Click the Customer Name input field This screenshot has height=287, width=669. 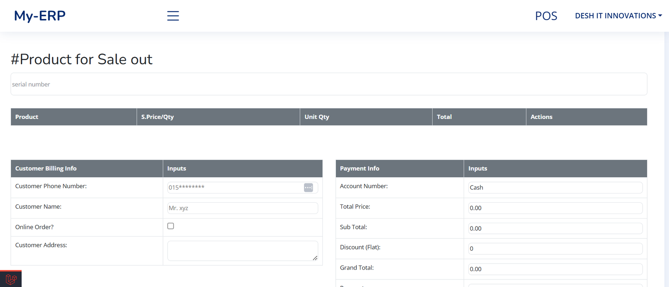(243, 208)
